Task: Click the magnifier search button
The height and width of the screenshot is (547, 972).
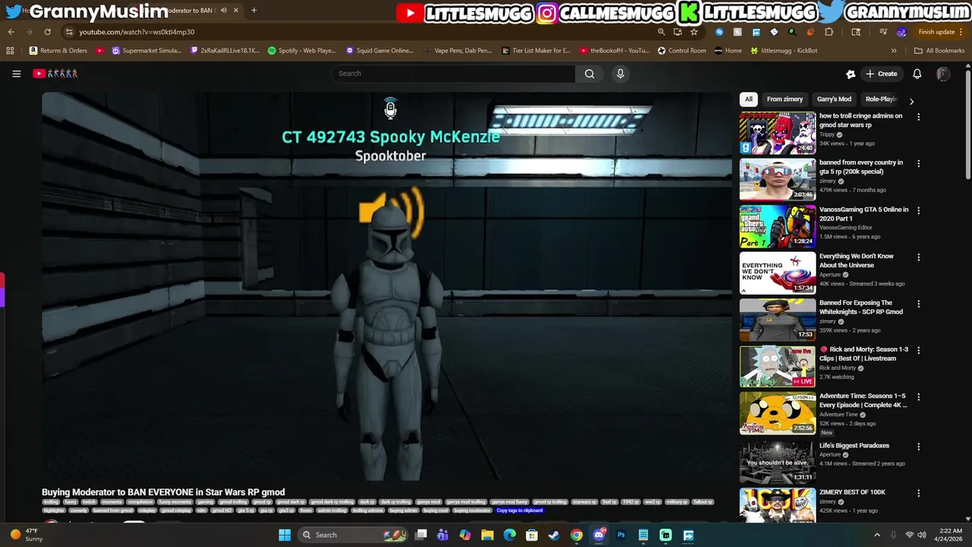Action: click(589, 74)
